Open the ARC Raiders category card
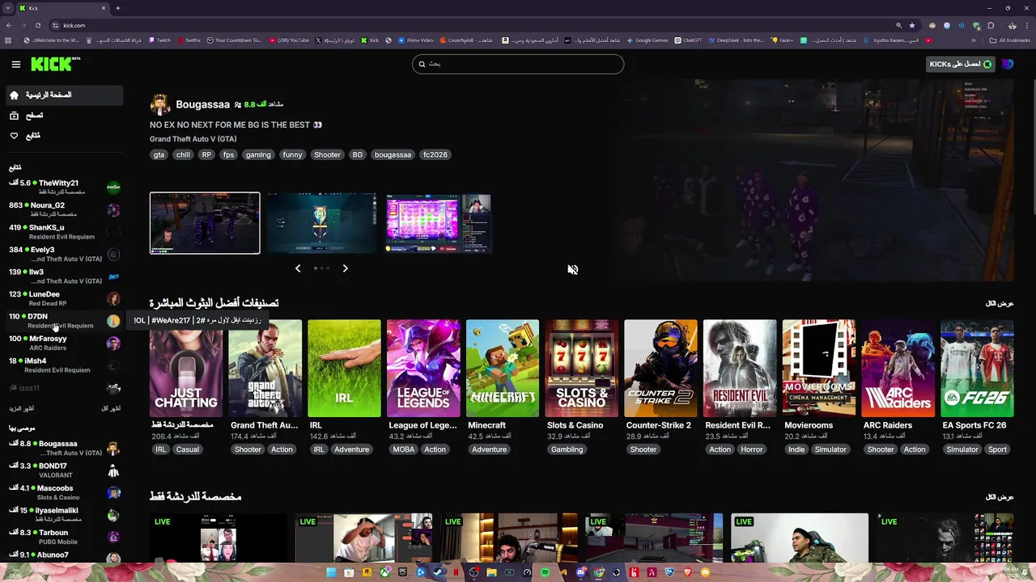 pyautogui.click(x=898, y=369)
